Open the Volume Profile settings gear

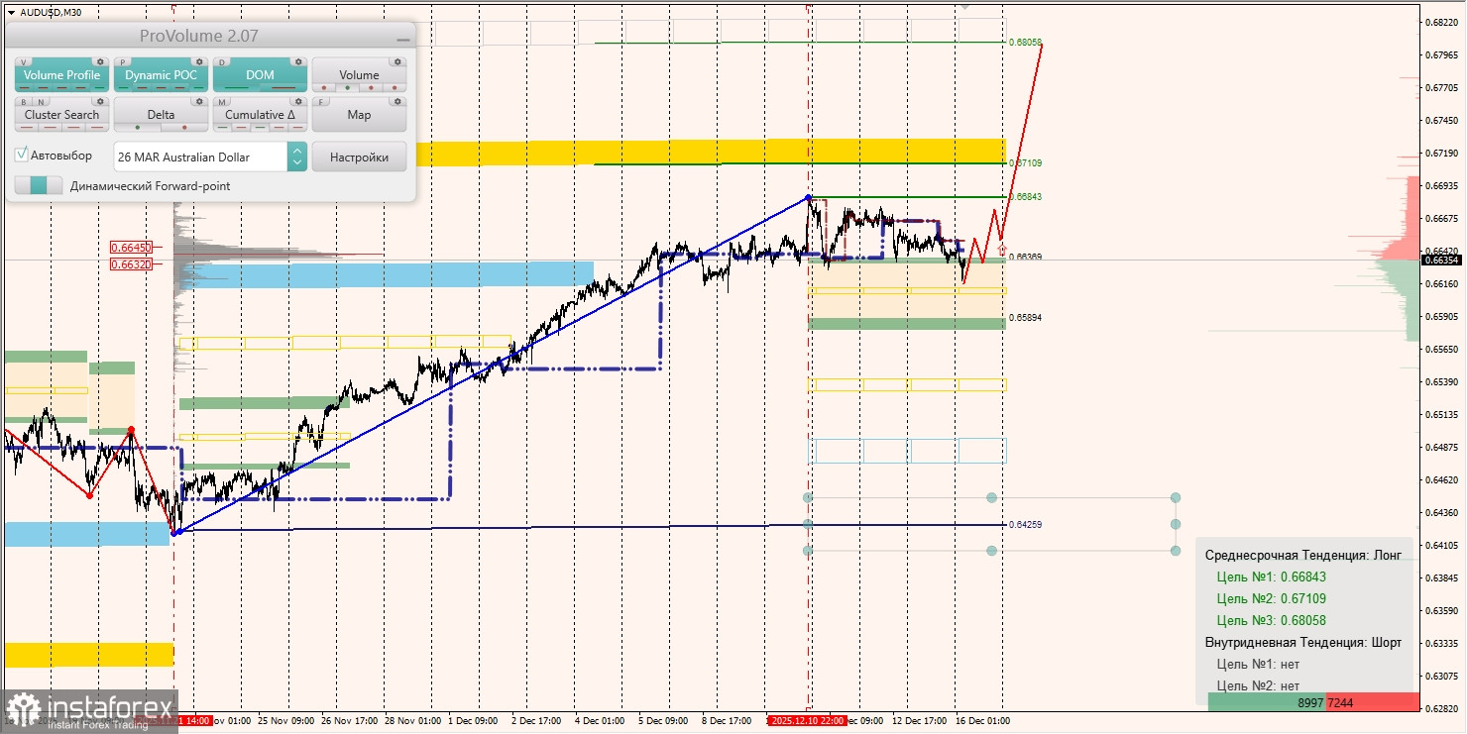point(100,62)
